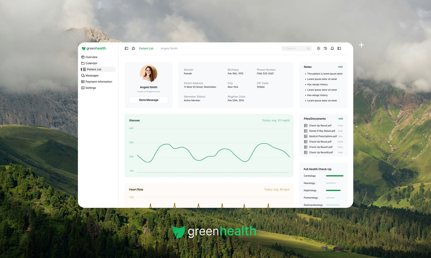Click the email angela.smith@gmail.com
This screenshot has height=258, width=431.
148,92
